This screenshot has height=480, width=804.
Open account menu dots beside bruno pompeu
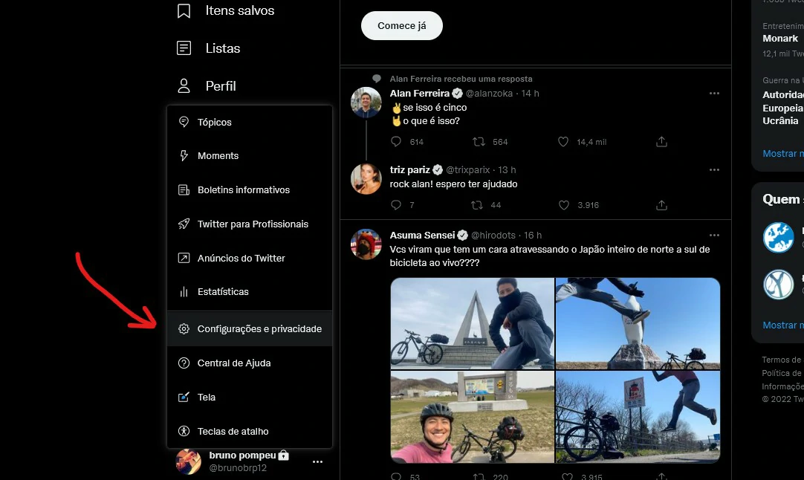point(317,461)
